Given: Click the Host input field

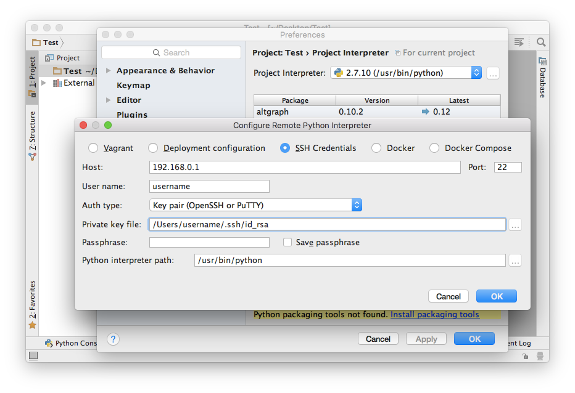Looking at the screenshot, I should (x=305, y=168).
